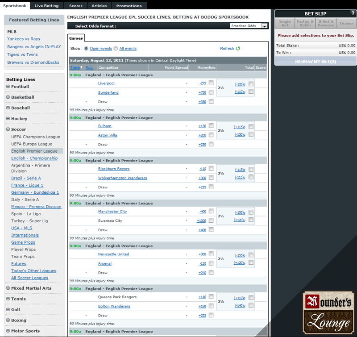
Task: Select Spain - La Liga in the sidebar
Action: click(26, 214)
